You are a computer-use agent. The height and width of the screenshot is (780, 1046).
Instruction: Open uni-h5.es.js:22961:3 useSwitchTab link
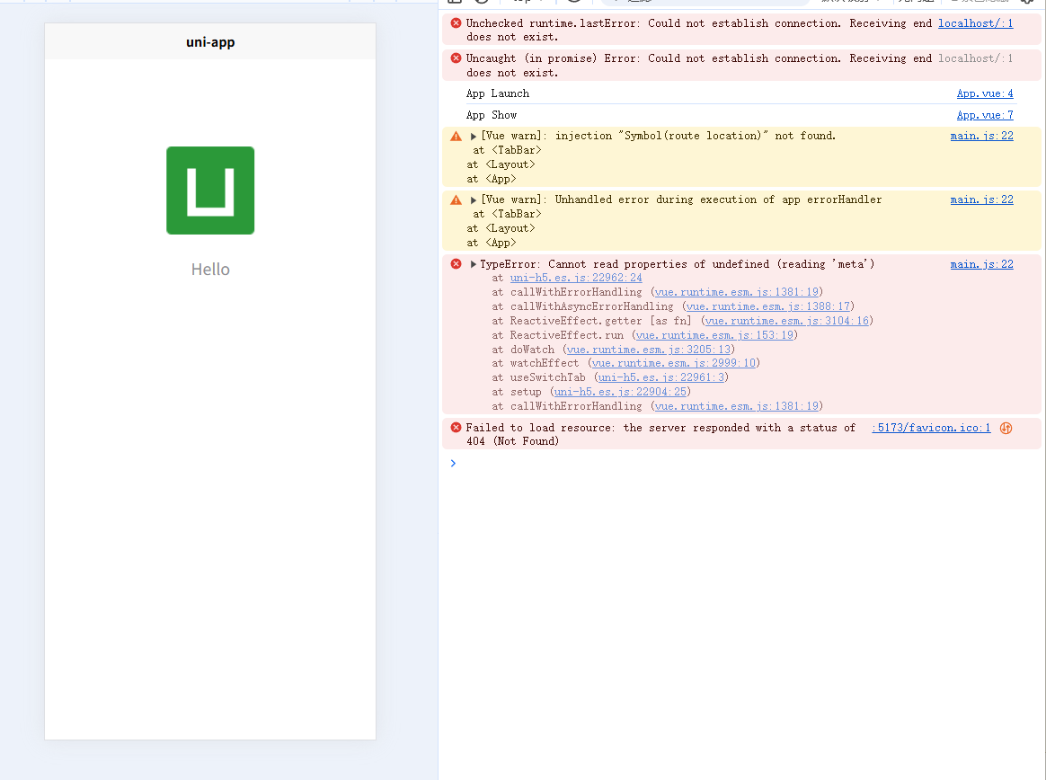pos(661,378)
